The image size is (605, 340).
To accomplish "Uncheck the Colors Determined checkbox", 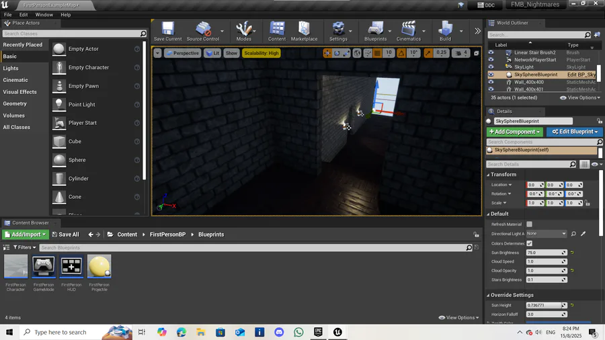I will click(x=530, y=243).
